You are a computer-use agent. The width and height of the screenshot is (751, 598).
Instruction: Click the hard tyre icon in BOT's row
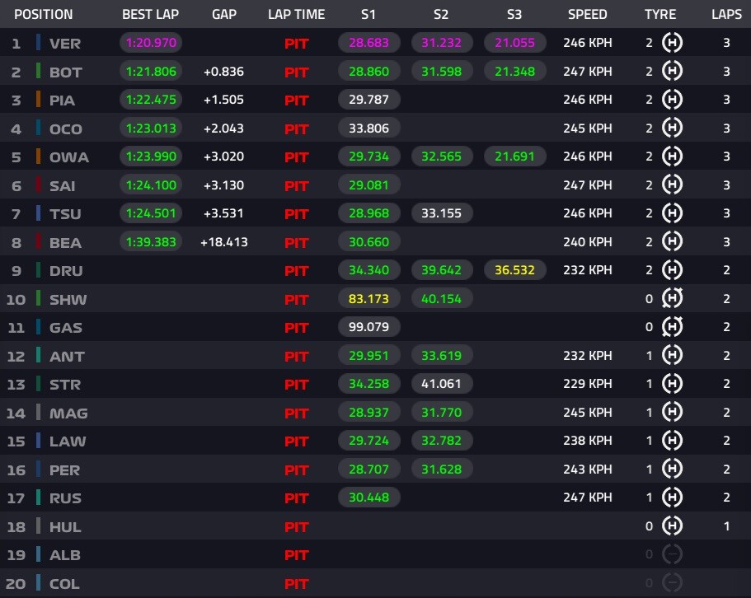pyautogui.click(x=672, y=72)
